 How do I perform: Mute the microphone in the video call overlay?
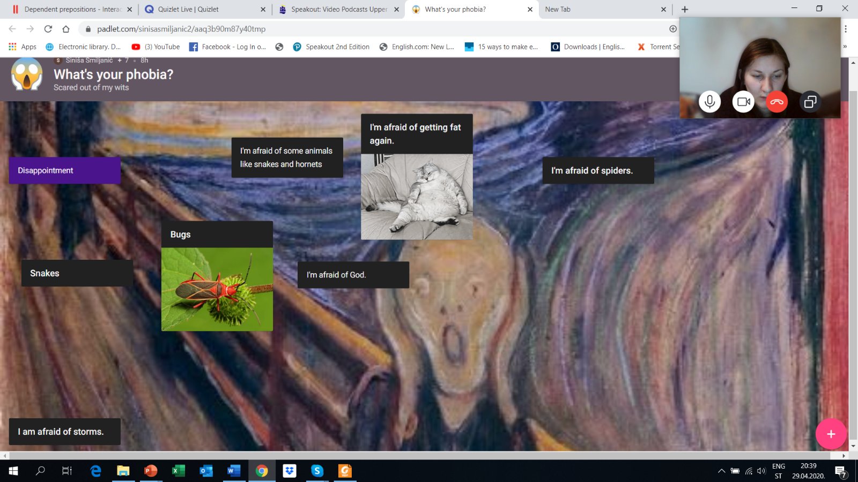pyautogui.click(x=709, y=102)
